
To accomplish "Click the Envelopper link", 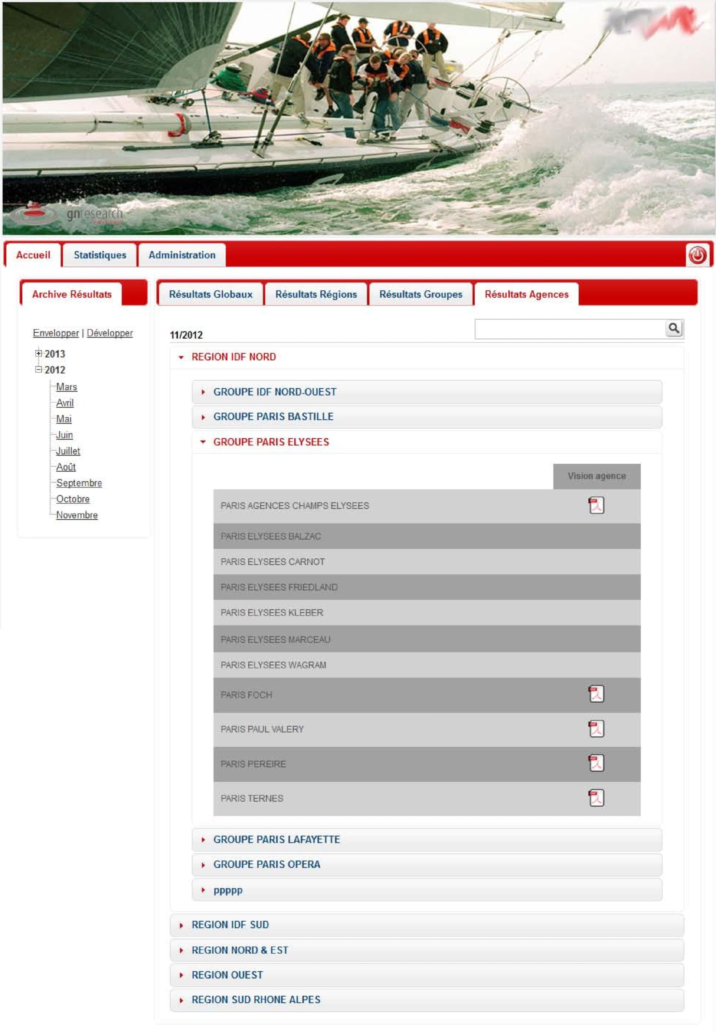I will [56, 333].
